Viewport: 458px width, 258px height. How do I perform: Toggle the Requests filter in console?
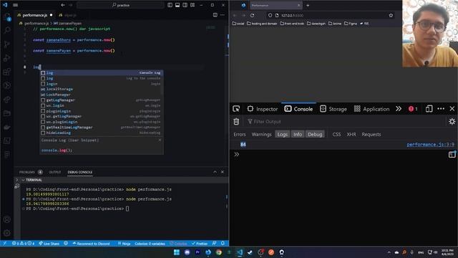pyautogui.click(x=371, y=134)
